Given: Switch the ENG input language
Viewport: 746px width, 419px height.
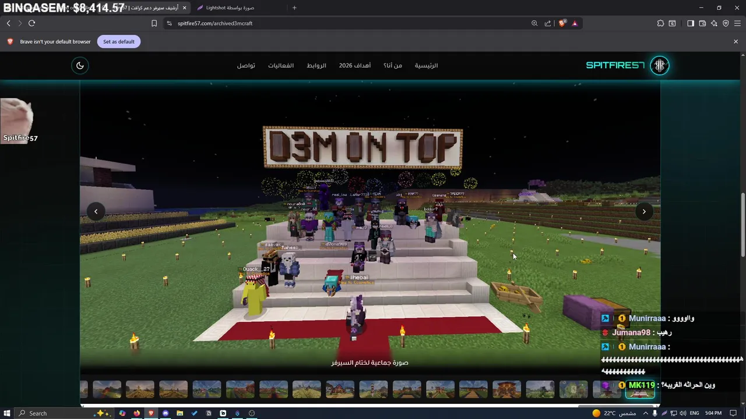Looking at the screenshot, I should pyautogui.click(x=694, y=413).
